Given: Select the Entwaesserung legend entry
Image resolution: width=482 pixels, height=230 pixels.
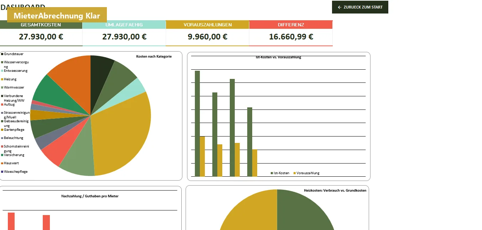Looking at the screenshot, I should (x=15, y=71).
